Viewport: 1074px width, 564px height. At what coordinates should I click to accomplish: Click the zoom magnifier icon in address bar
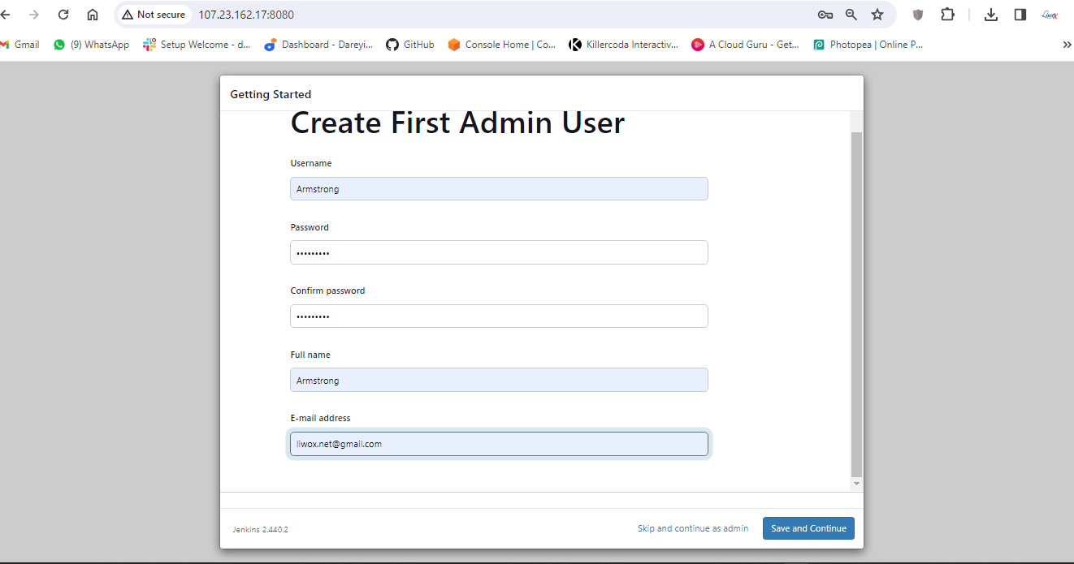click(851, 15)
